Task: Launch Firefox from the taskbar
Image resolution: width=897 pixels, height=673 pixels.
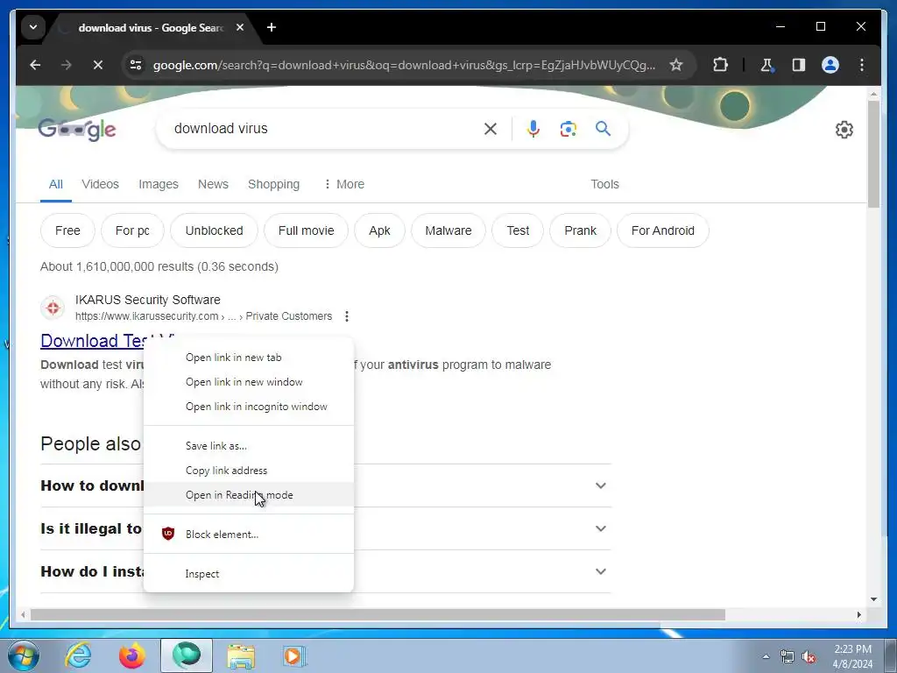Action: tap(132, 655)
